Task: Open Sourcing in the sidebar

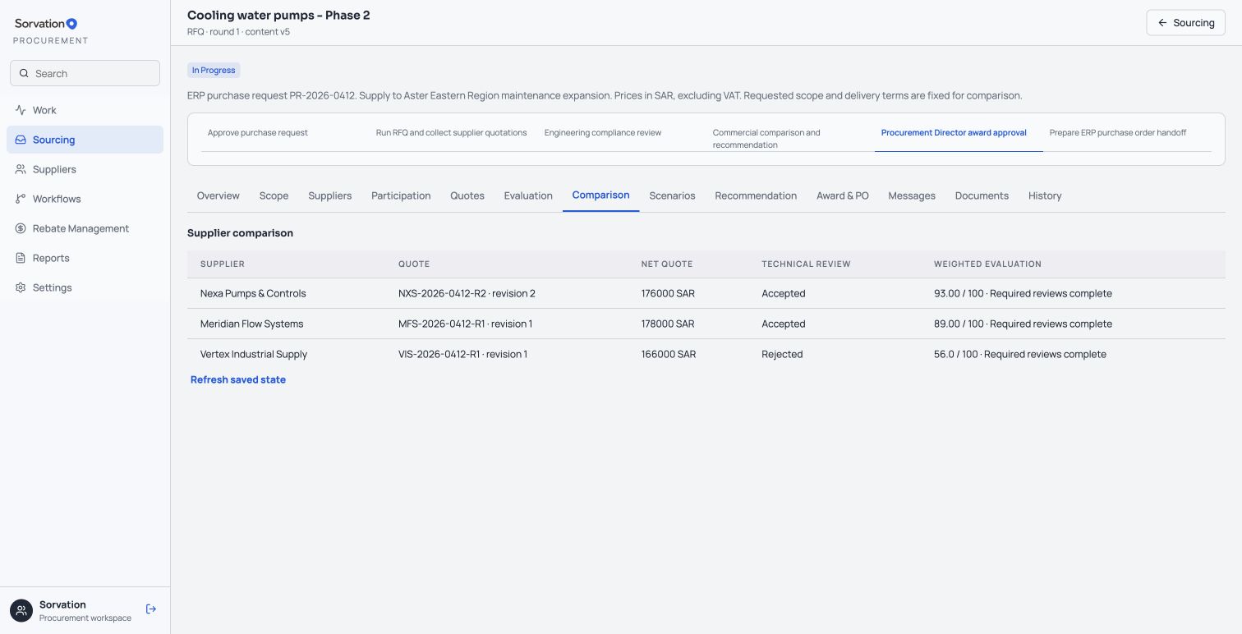Action: [85, 140]
